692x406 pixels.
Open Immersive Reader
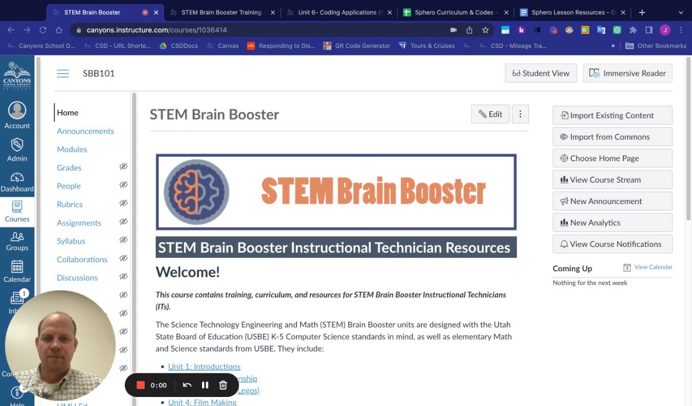point(627,73)
